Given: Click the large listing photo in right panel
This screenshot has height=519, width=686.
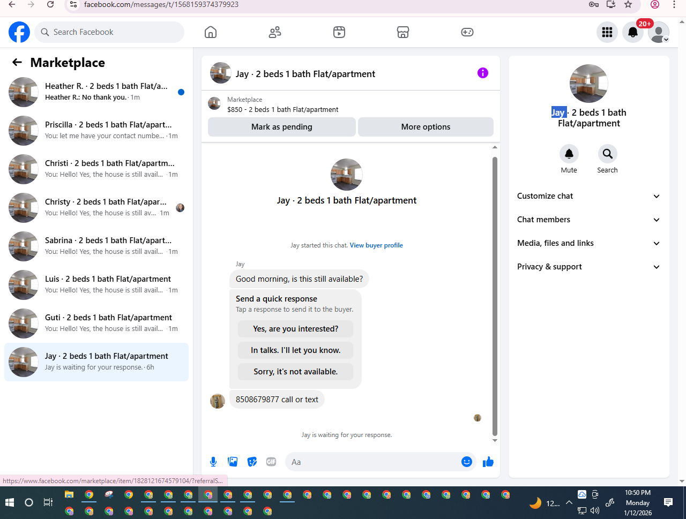Looking at the screenshot, I should tap(589, 84).
